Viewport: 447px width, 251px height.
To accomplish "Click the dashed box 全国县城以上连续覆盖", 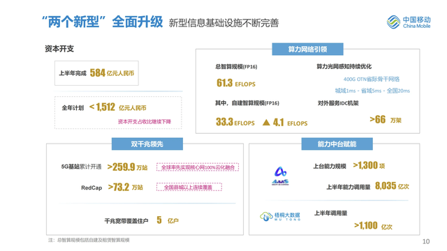I will tap(189, 187).
